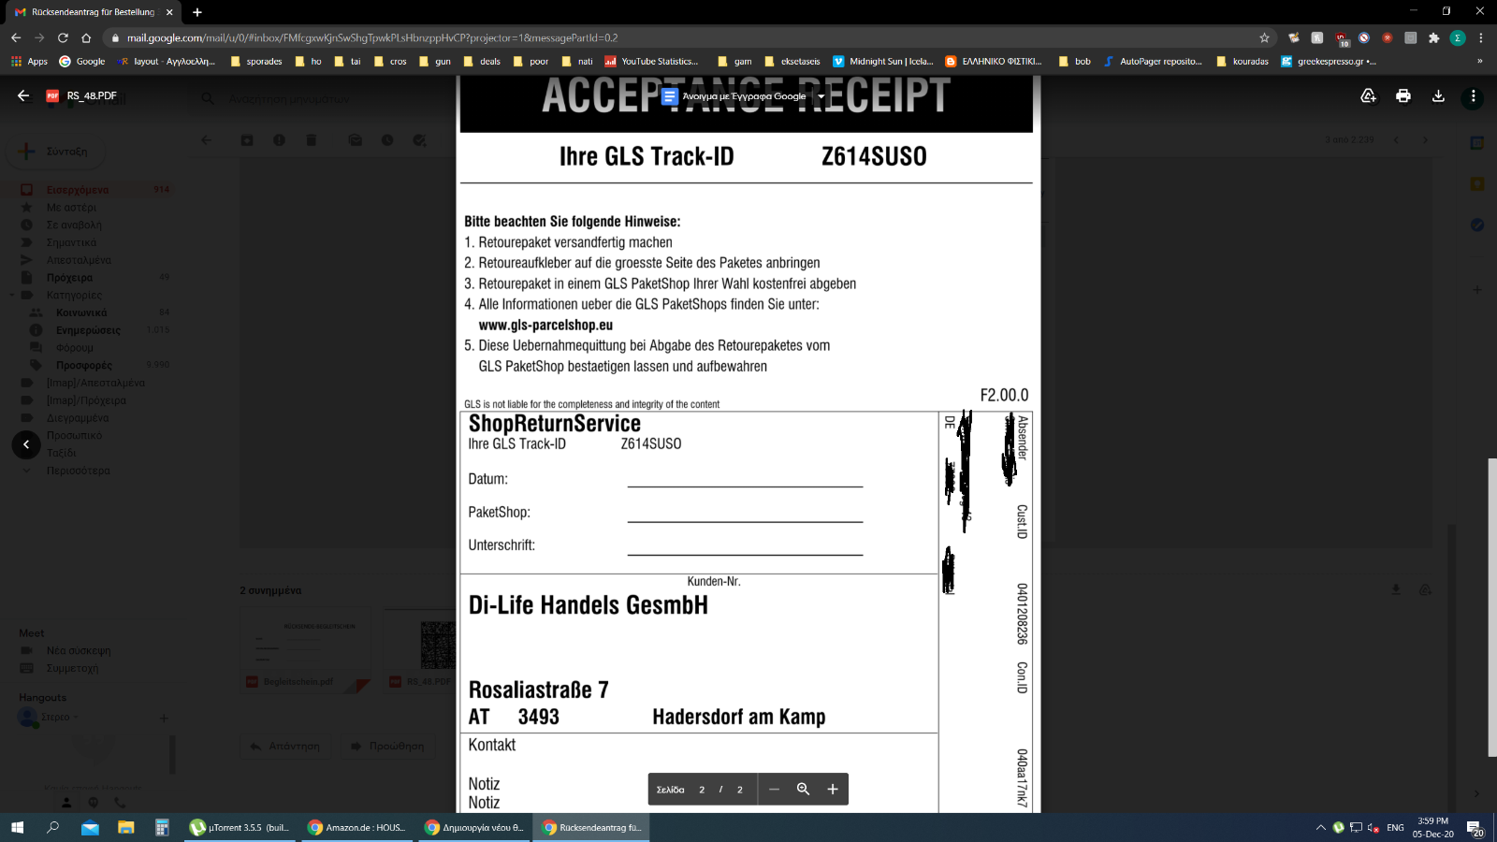Screen dimensions: 1497x842
Task: Open the Chrome extensions puzzle menu
Action: 1433,37
